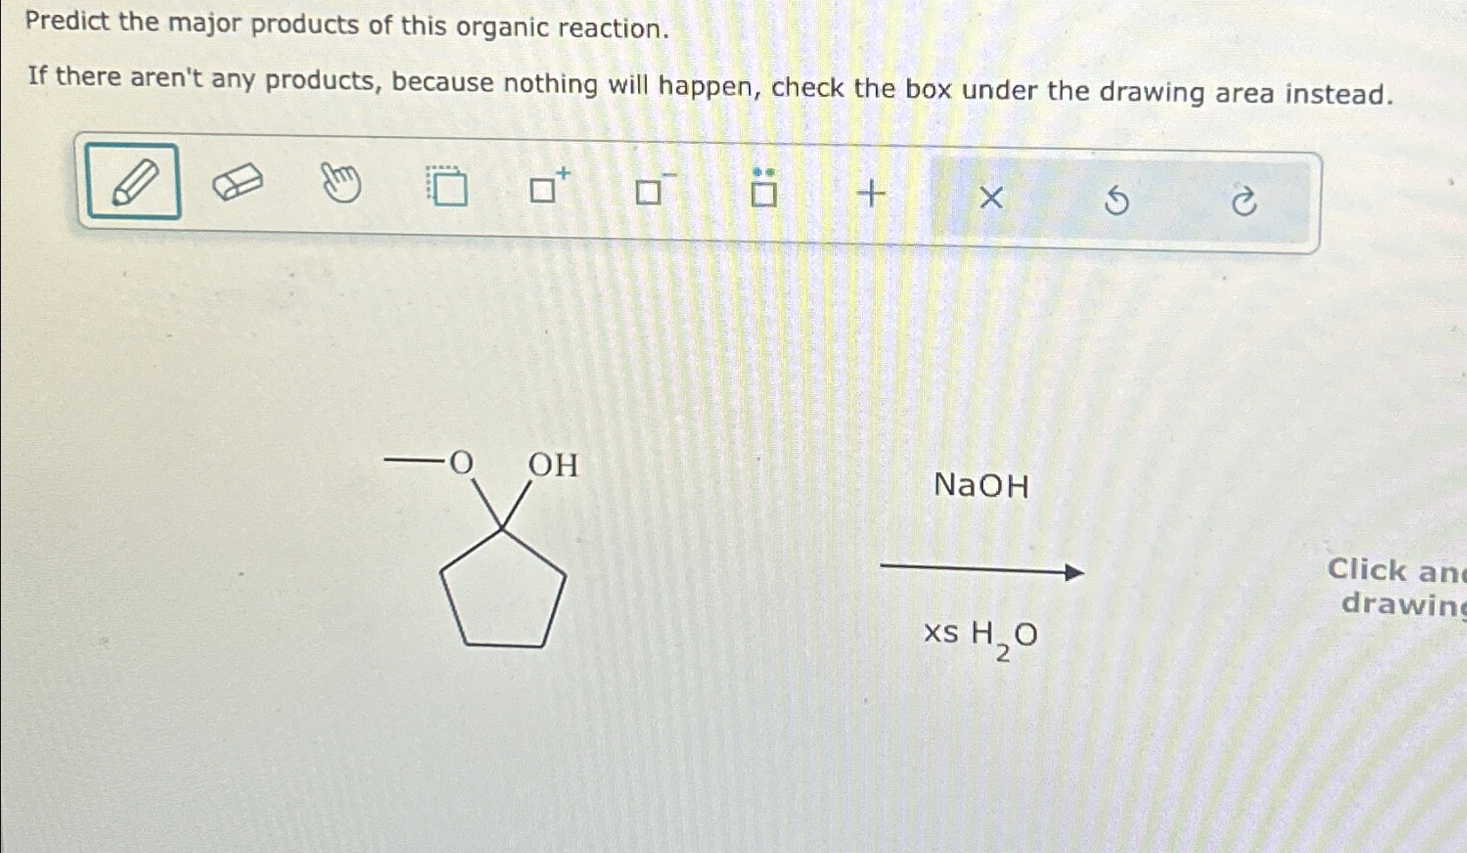Deselect the highlighted clear button group
The image size is (1467, 853).
pyautogui.click(x=1118, y=200)
